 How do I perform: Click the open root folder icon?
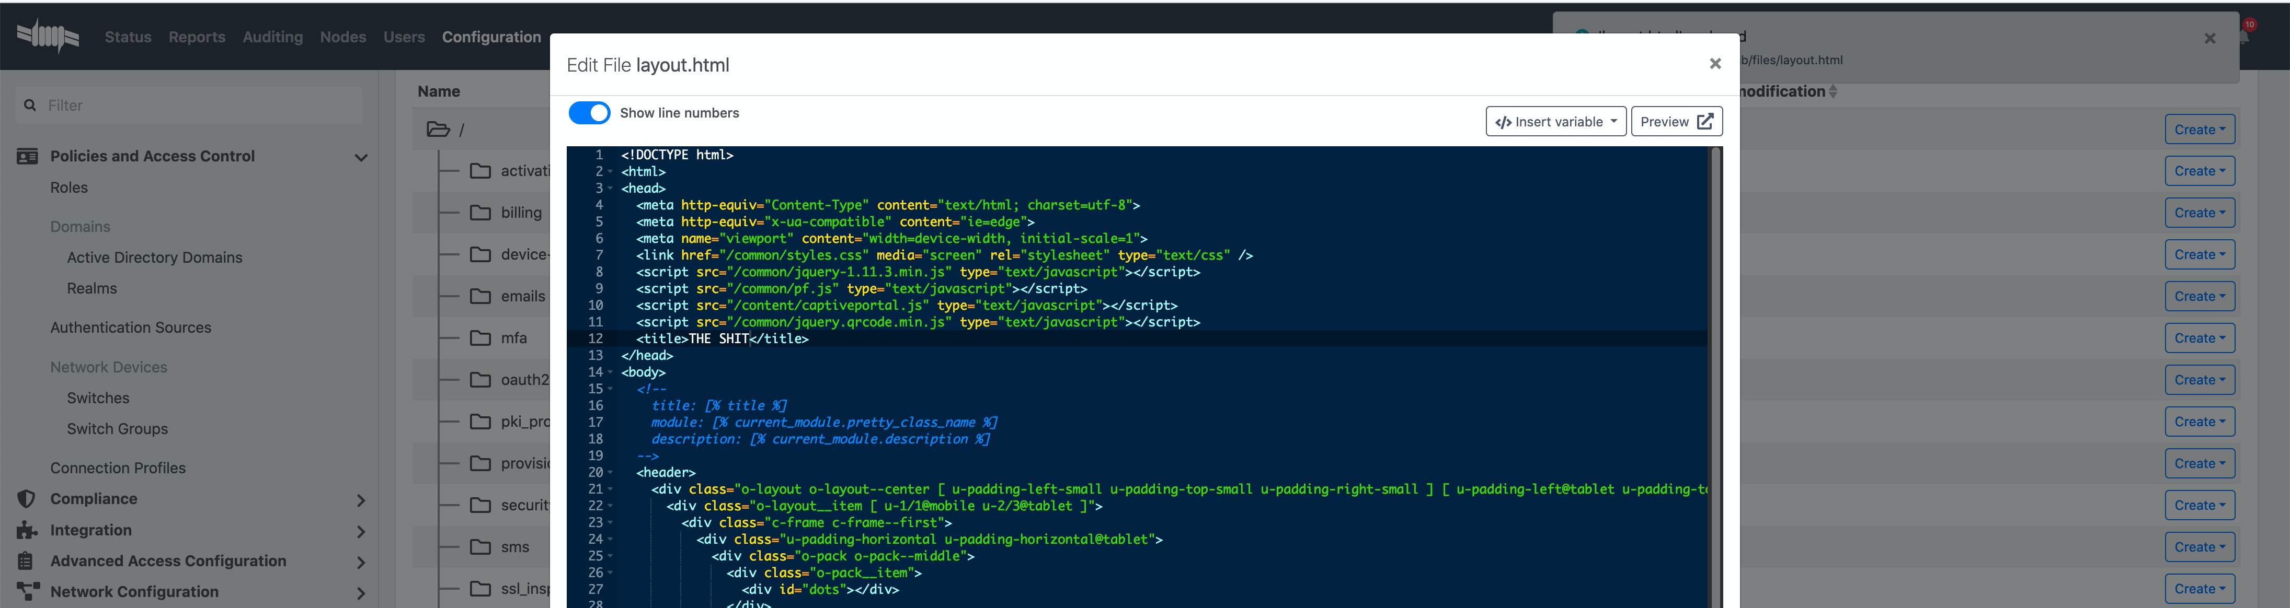(x=438, y=130)
